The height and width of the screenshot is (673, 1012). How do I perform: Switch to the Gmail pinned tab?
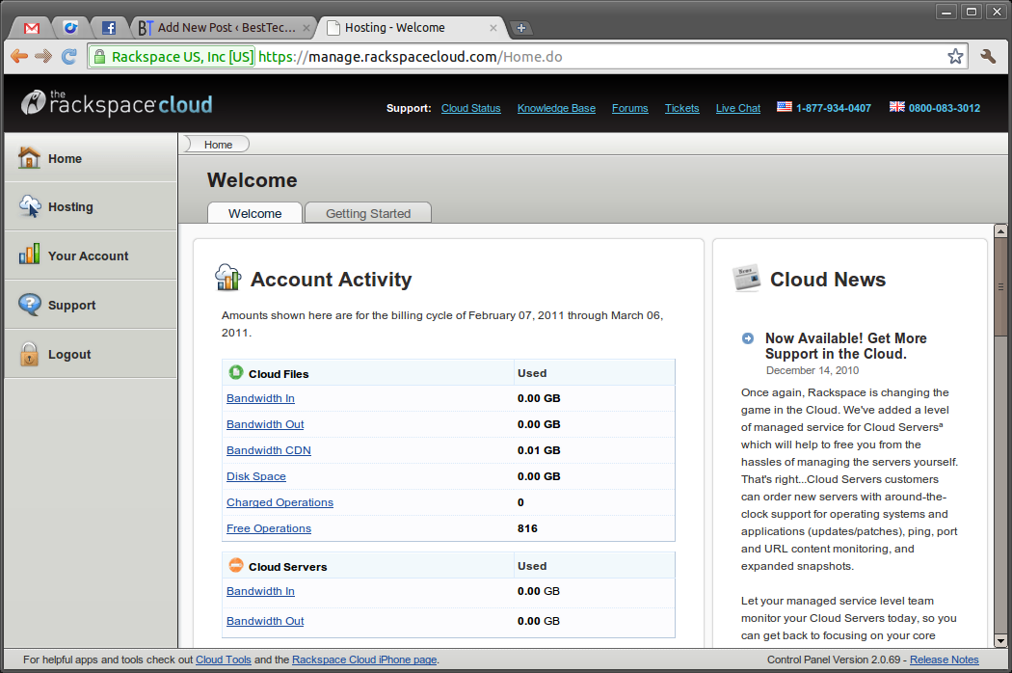[30, 28]
